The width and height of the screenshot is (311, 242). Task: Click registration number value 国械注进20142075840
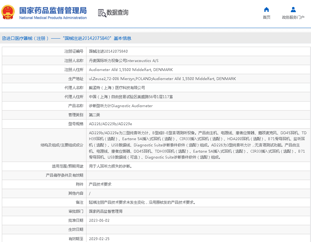(108, 51)
